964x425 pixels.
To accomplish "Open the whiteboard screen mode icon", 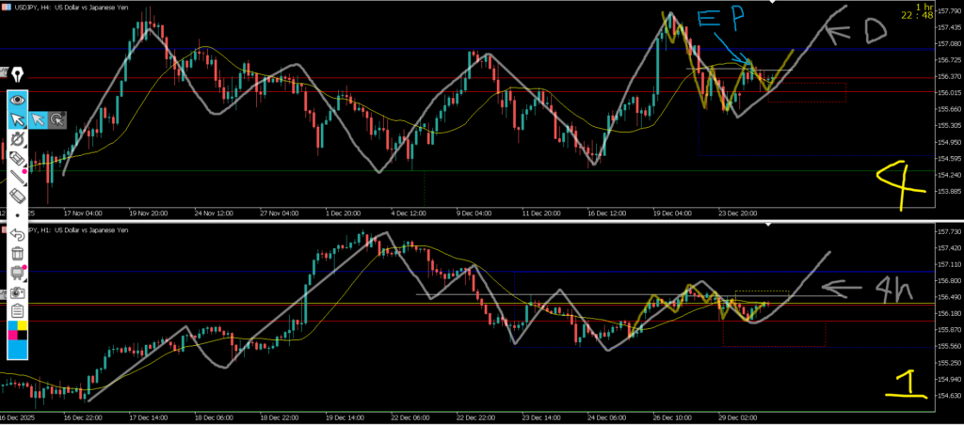I will click(17, 273).
